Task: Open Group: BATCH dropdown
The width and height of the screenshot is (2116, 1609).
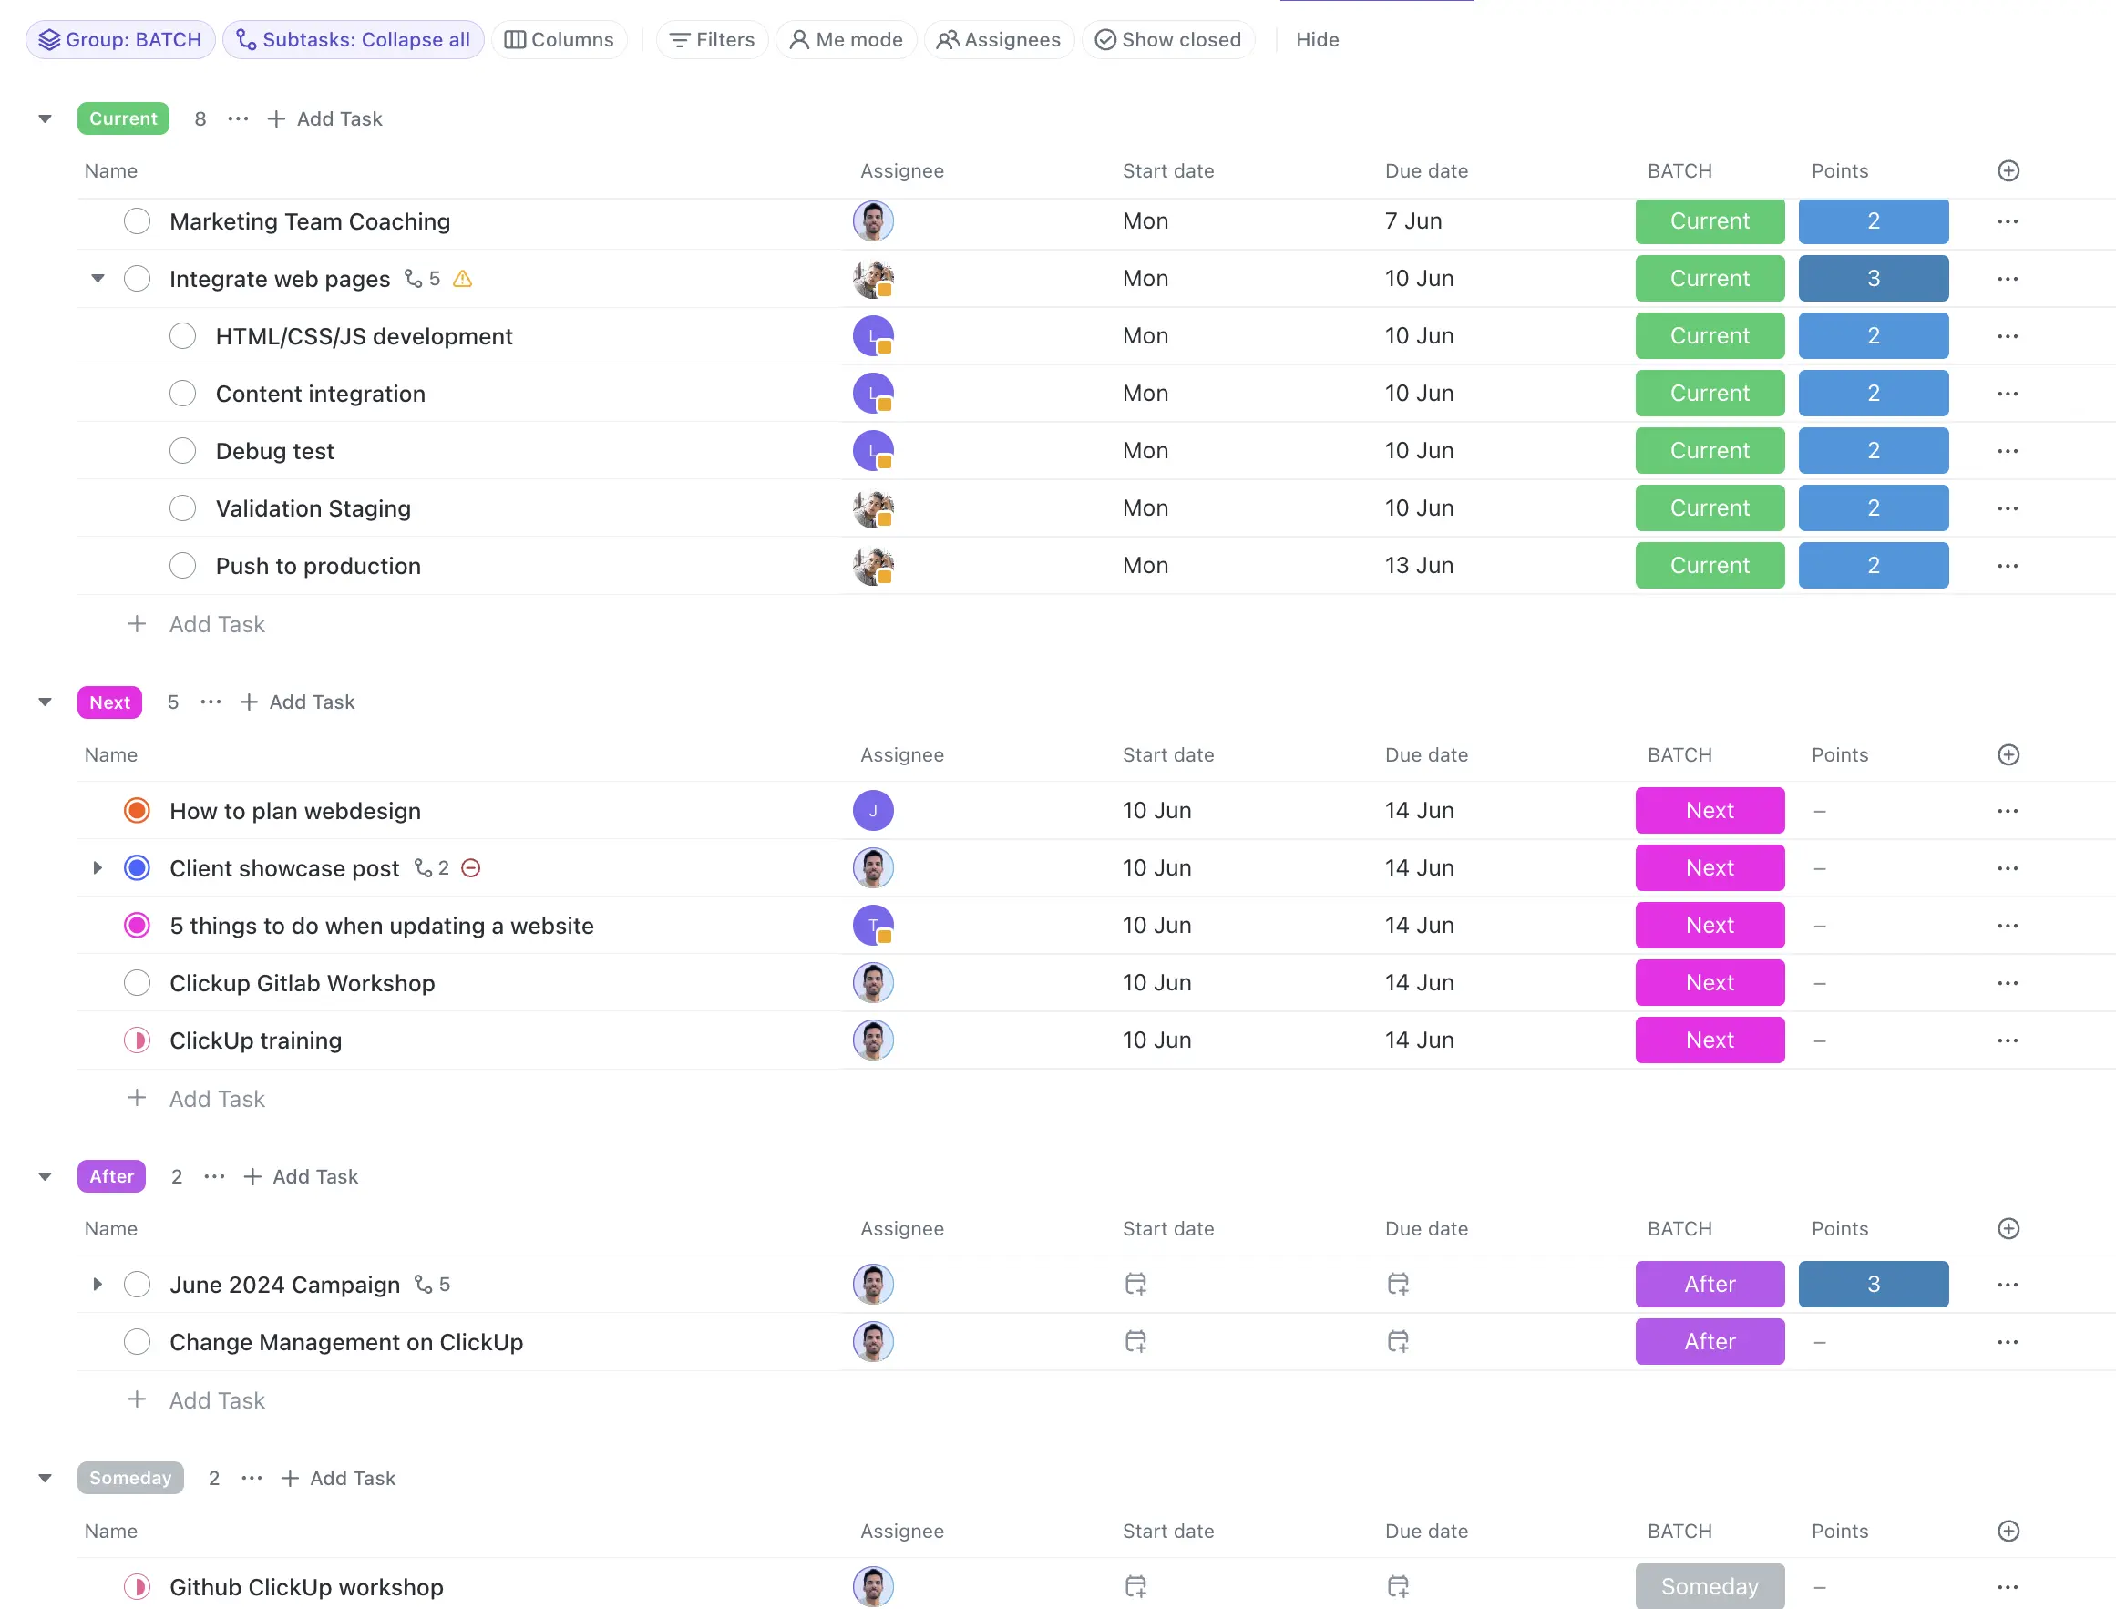Action: (120, 39)
